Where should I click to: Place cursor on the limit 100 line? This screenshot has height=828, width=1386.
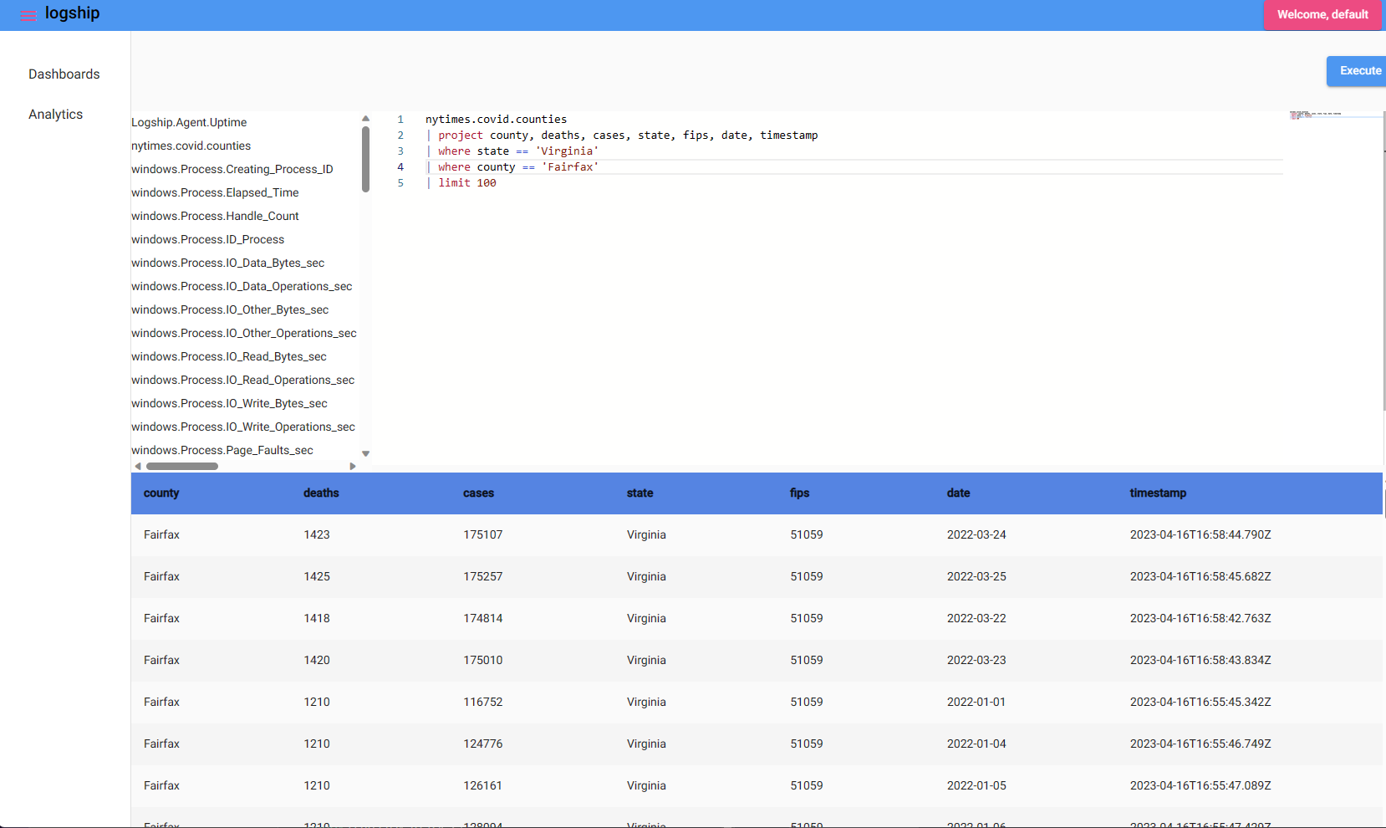467,183
